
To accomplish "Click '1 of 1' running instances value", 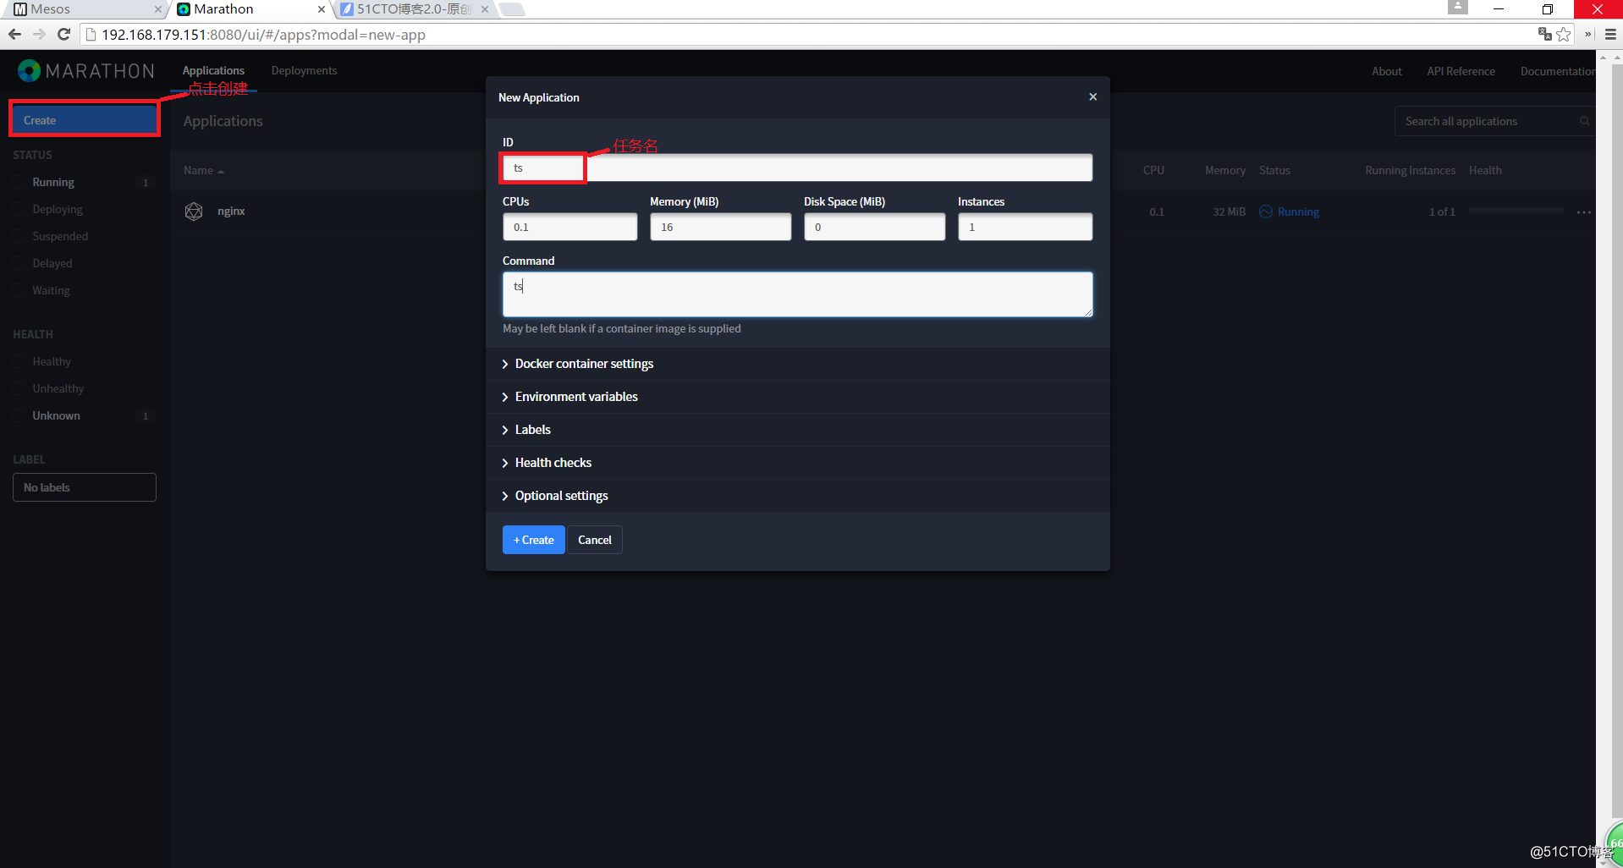I will pos(1442,212).
